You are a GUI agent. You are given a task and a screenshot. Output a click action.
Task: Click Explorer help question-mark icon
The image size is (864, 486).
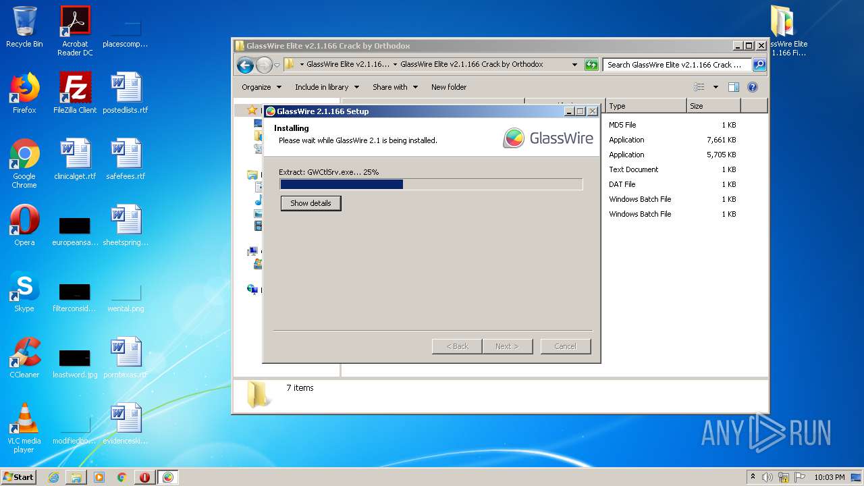[753, 87]
